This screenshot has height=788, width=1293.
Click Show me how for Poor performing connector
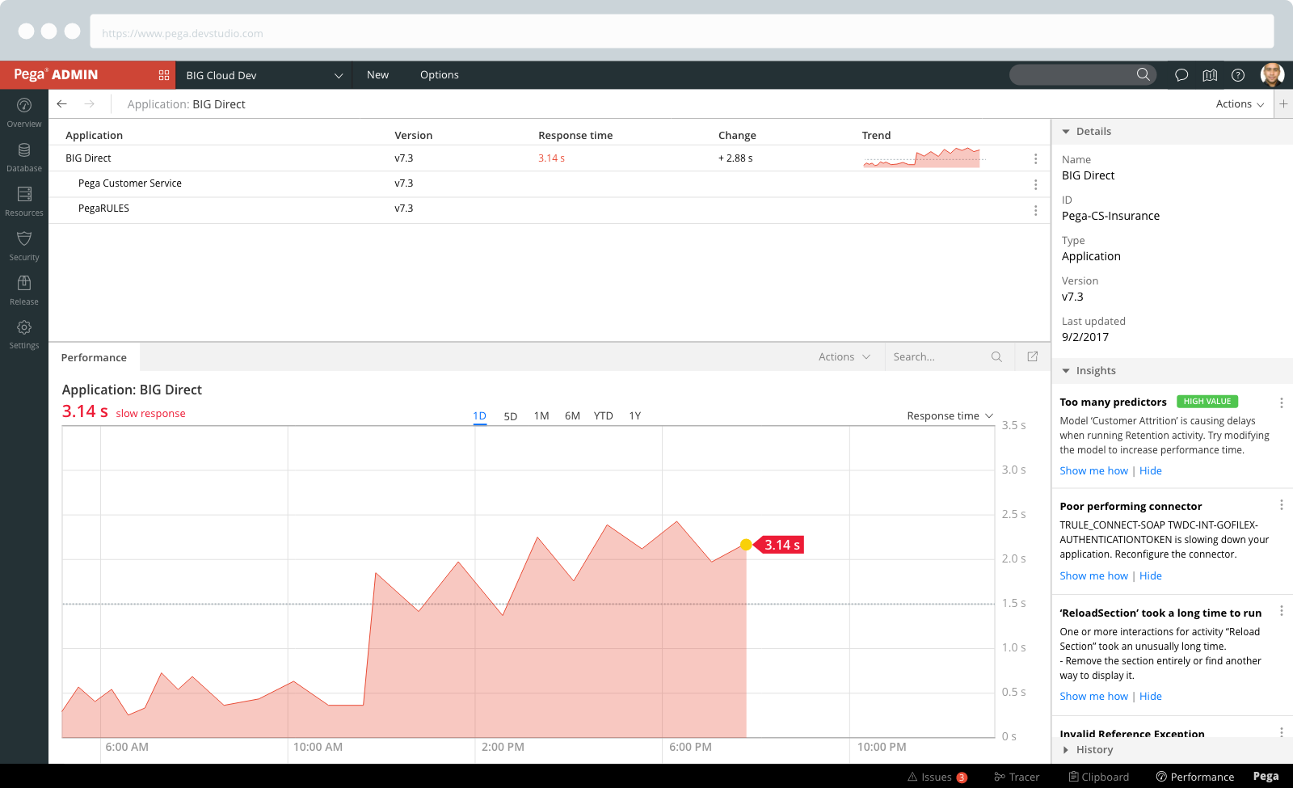point(1093,575)
